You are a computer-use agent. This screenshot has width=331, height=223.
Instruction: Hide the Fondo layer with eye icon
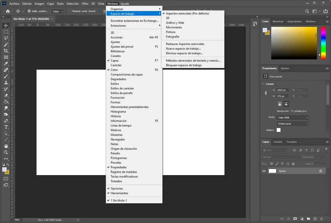[x=264, y=171]
